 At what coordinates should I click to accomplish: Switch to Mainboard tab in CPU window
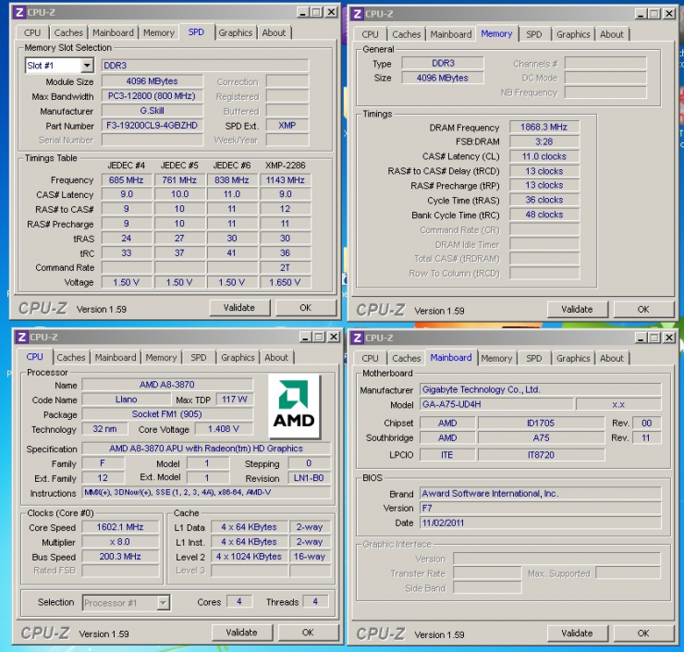(x=116, y=357)
